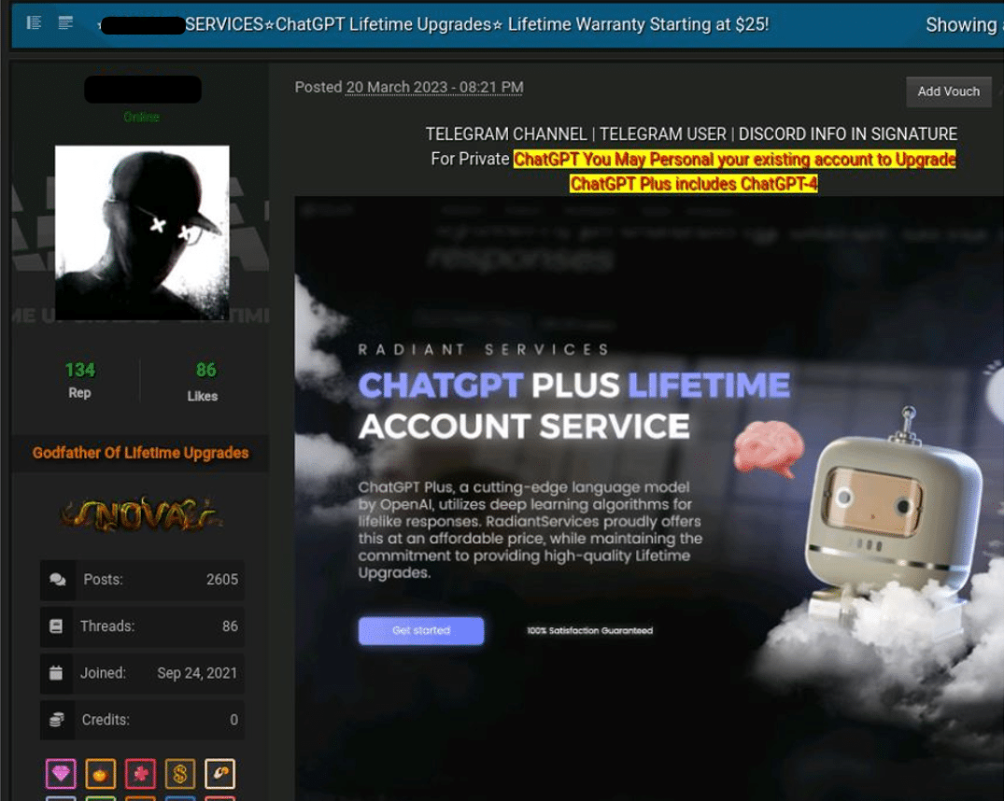Click the Get started button in banner
Image resolution: width=1004 pixels, height=801 pixels.
point(421,631)
